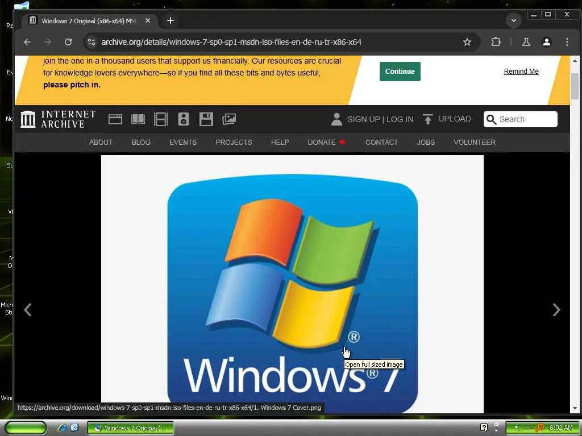Open the Texts book icon
582x436 pixels.
138,119
